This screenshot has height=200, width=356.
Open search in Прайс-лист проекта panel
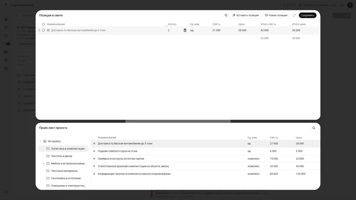click(313, 128)
